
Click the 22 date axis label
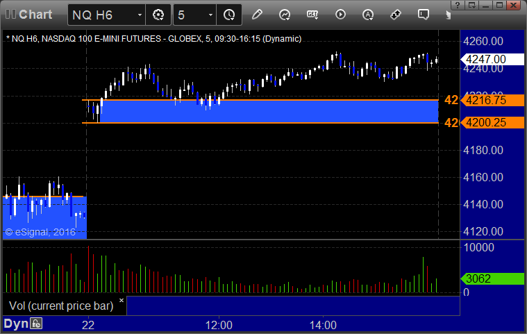tap(88, 325)
